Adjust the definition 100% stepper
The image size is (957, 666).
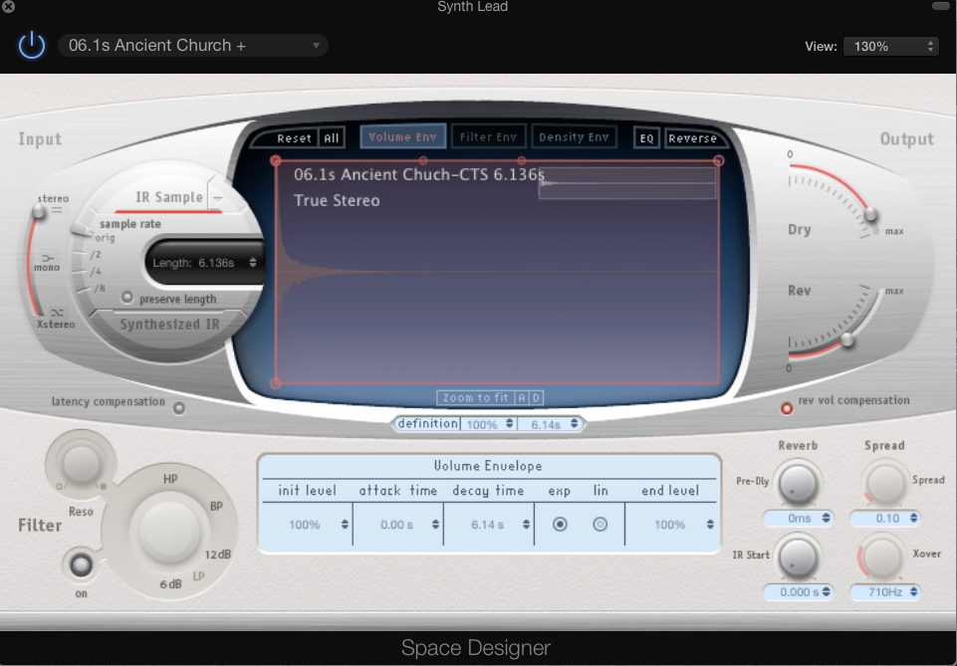point(509,424)
